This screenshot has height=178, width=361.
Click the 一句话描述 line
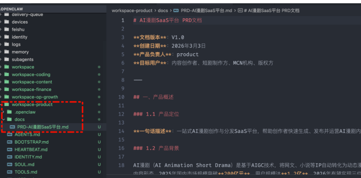[x=247, y=131]
